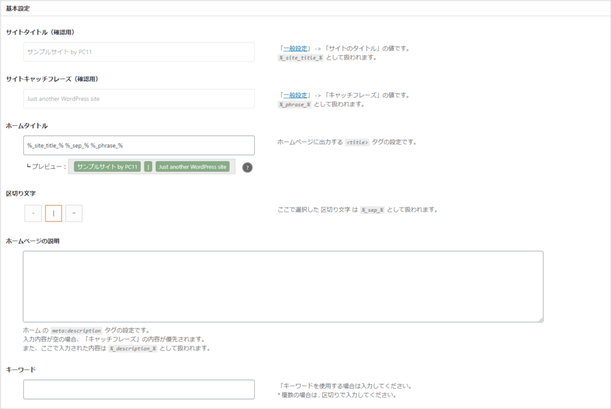Click the サイトタイトル(確認用) field
This screenshot has height=409, width=611.
pos(139,52)
